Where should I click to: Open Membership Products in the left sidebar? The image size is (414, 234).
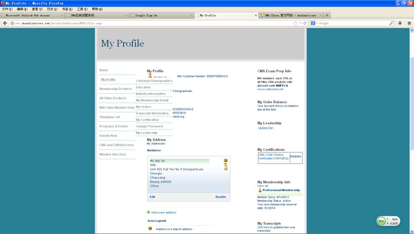[115, 89]
